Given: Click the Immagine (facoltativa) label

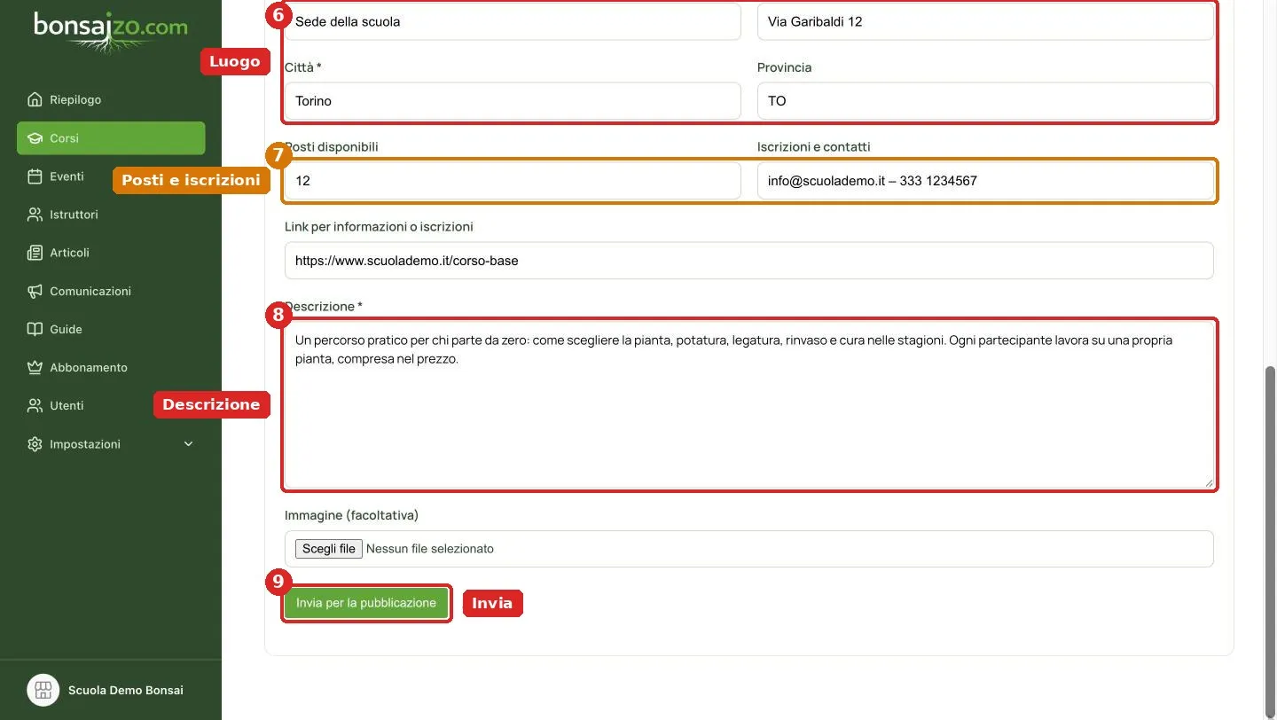Looking at the screenshot, I should [351, 515].
